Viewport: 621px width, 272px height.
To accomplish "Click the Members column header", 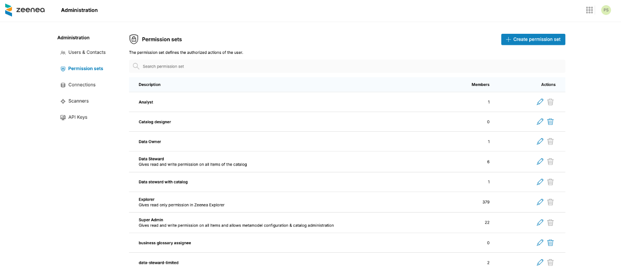I will click(x=480, y=85).
